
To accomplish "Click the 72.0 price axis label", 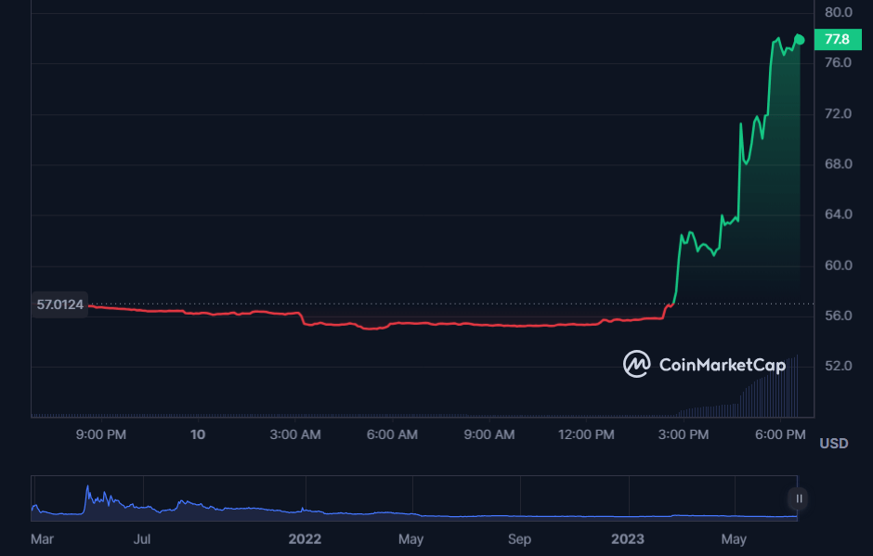I will (839, 113).
